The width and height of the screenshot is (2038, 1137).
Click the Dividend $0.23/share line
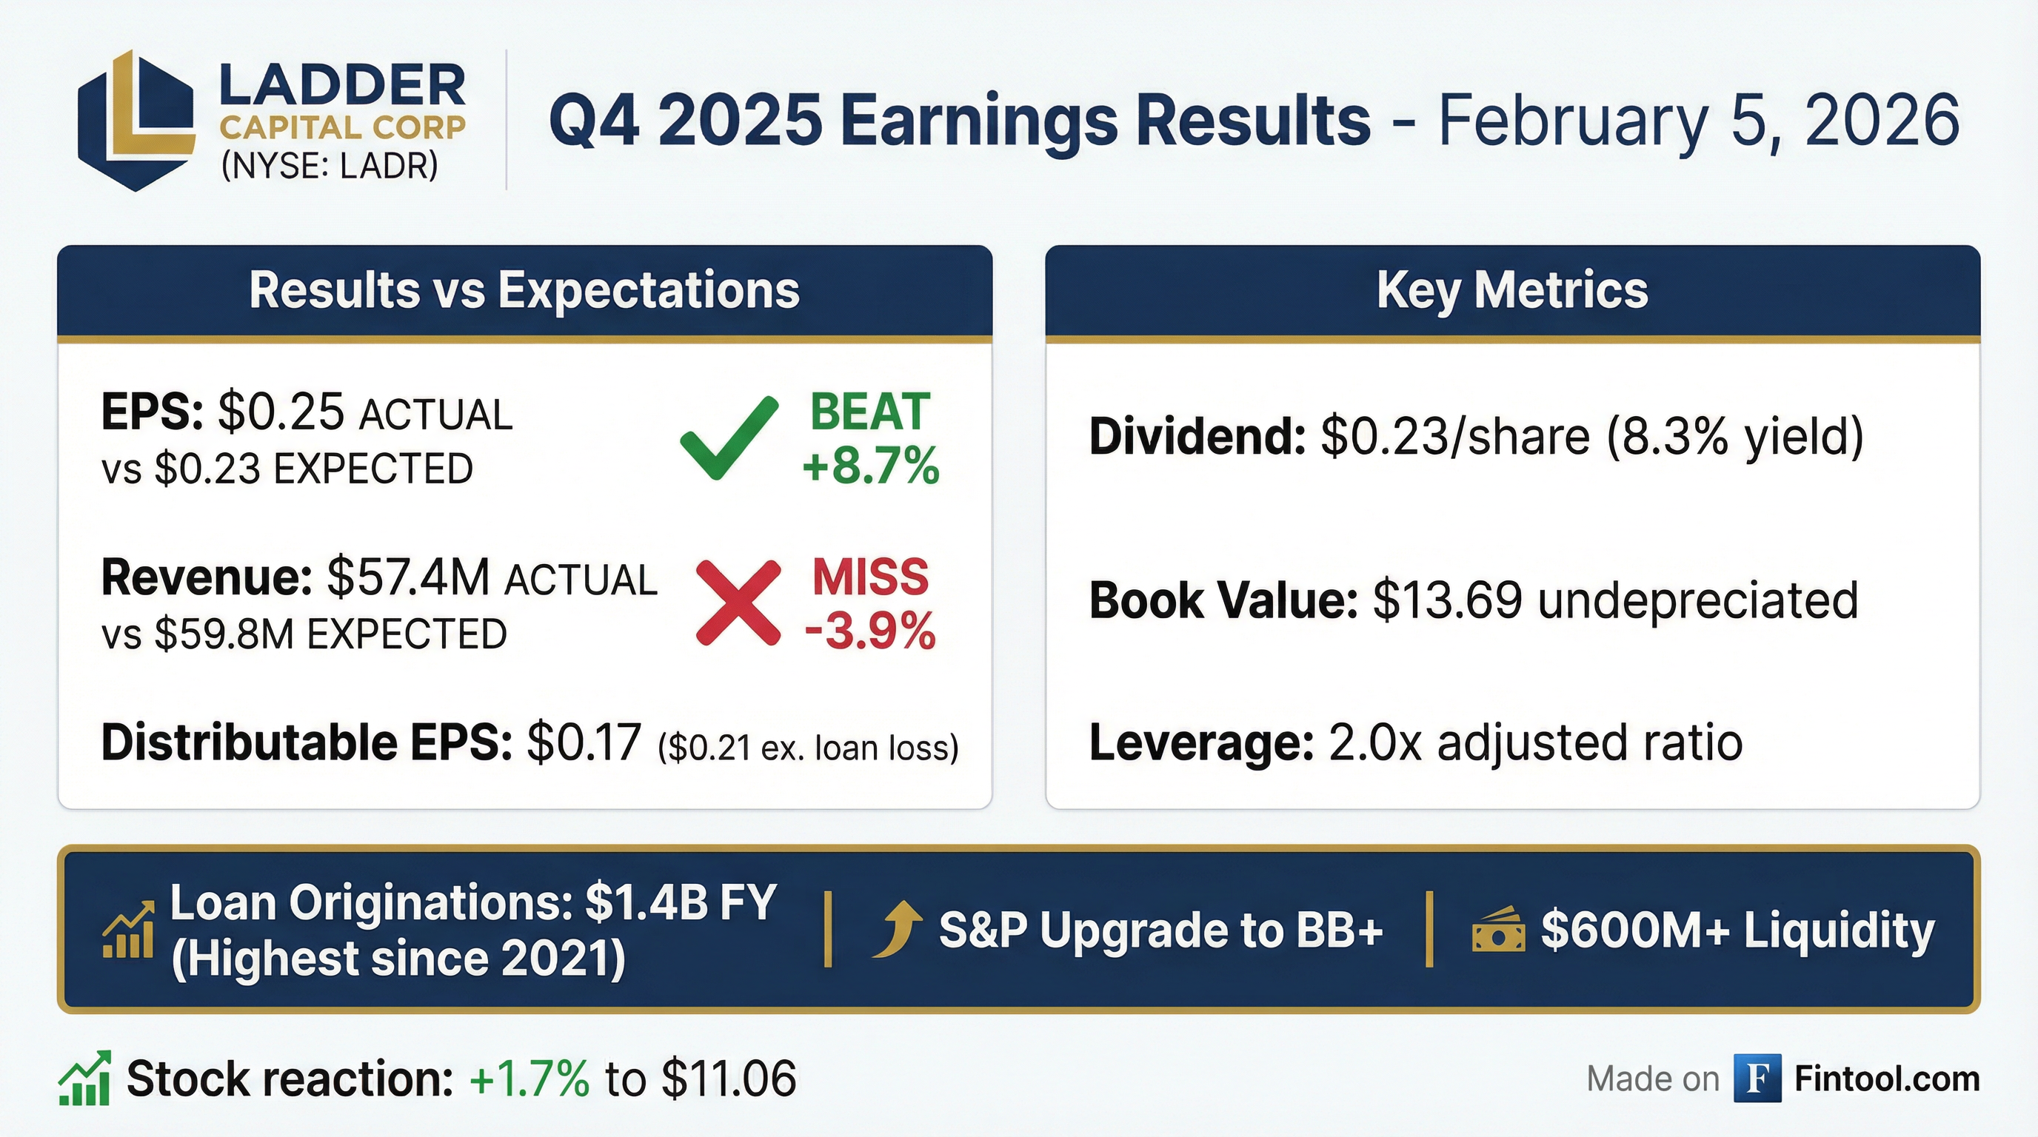[x=1476, y=437]
